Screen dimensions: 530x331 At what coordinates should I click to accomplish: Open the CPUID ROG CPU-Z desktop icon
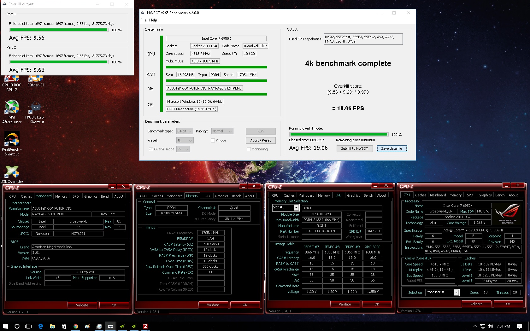click(12, 83)
